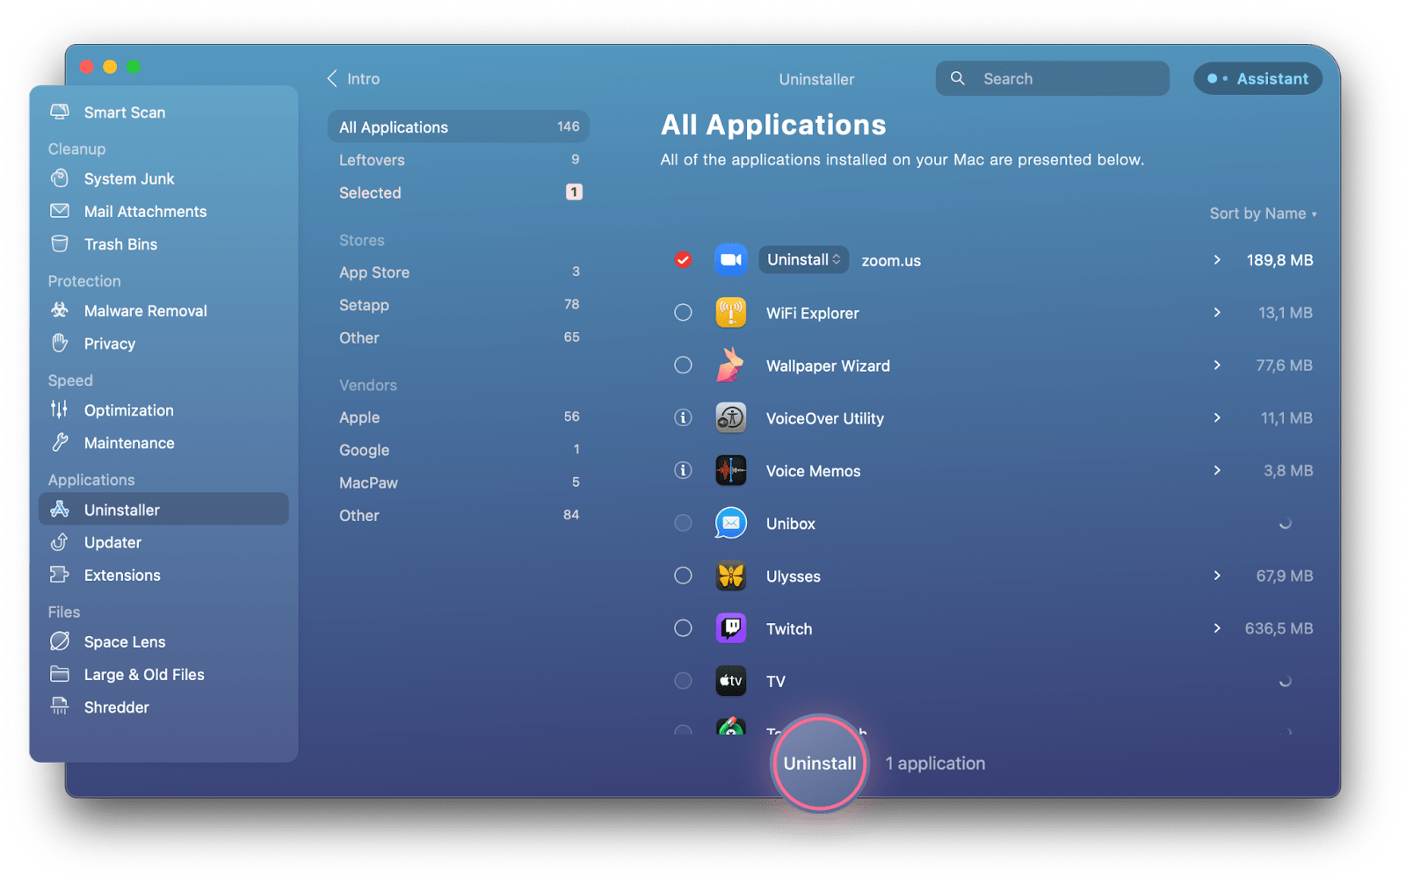Click the Unibox mail app icon
This screenshot has height=884, width=1406.
(x=730, y=523)
